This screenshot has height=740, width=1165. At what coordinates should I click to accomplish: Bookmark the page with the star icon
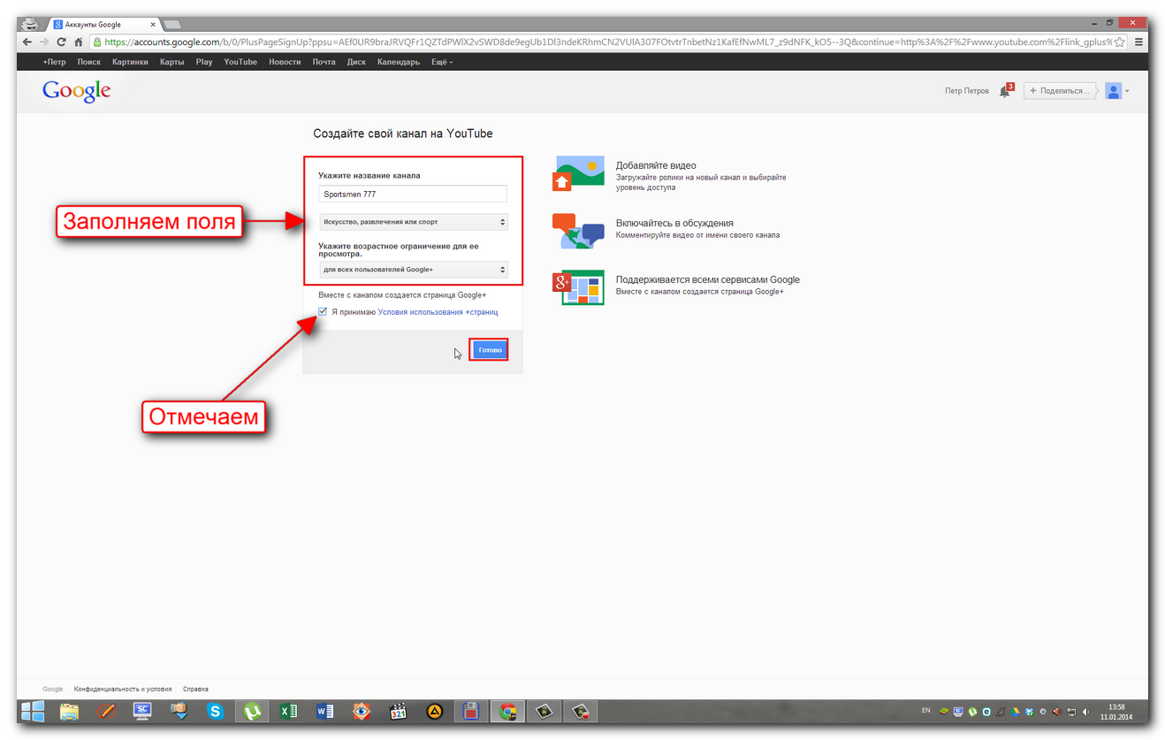coord(1120,42)
